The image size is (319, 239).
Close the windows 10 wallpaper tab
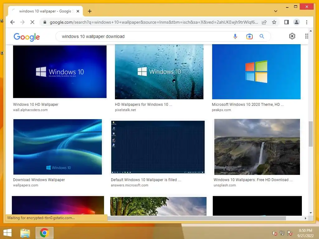78,11
